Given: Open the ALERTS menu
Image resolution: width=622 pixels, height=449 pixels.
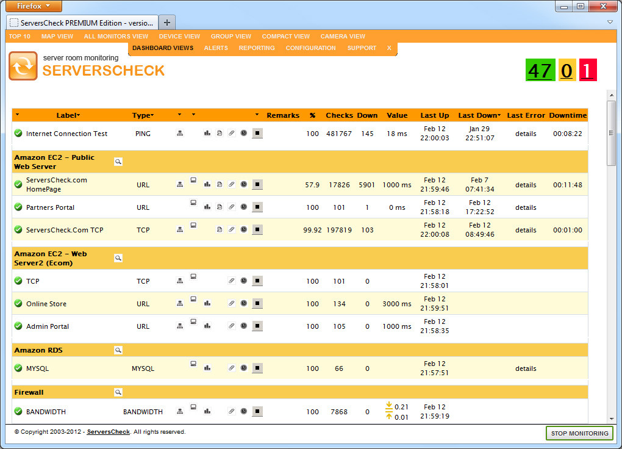Looking at the screenshot, I should click(216, 48).
